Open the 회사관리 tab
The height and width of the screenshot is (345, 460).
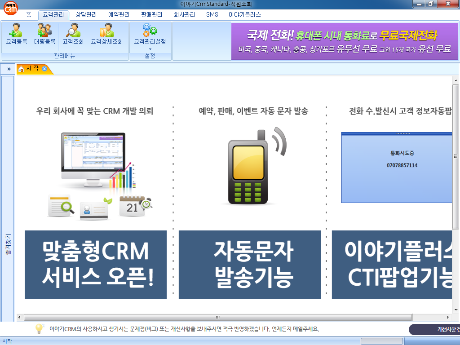184,15
